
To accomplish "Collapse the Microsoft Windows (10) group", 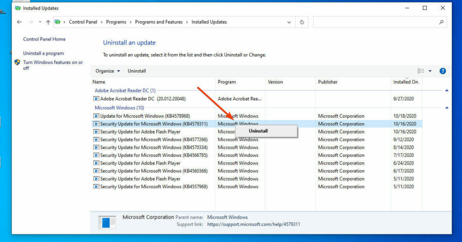I will pyautogui.click(x=447, y=108).
